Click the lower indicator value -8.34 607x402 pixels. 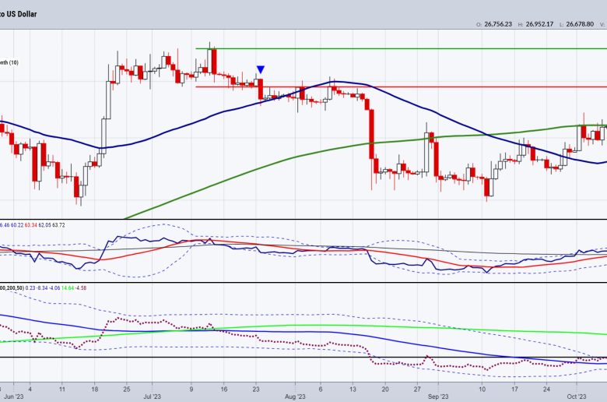click(41, 288)
